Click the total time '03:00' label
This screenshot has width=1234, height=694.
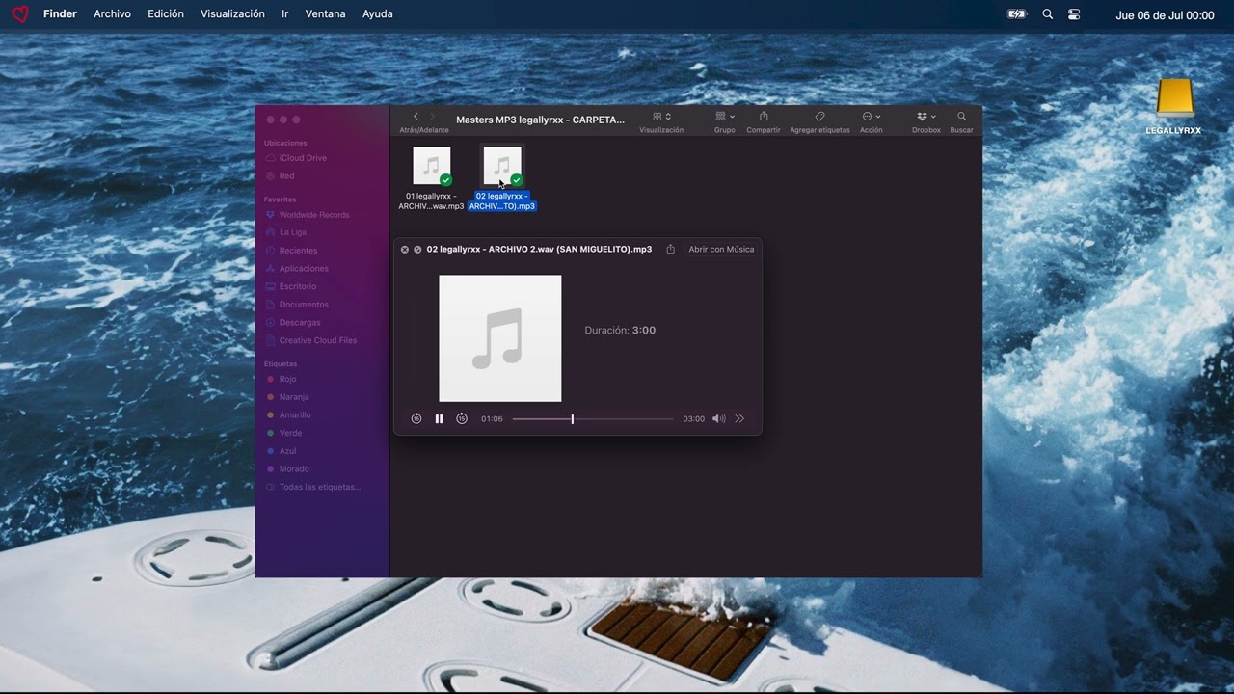coord(694,419)
